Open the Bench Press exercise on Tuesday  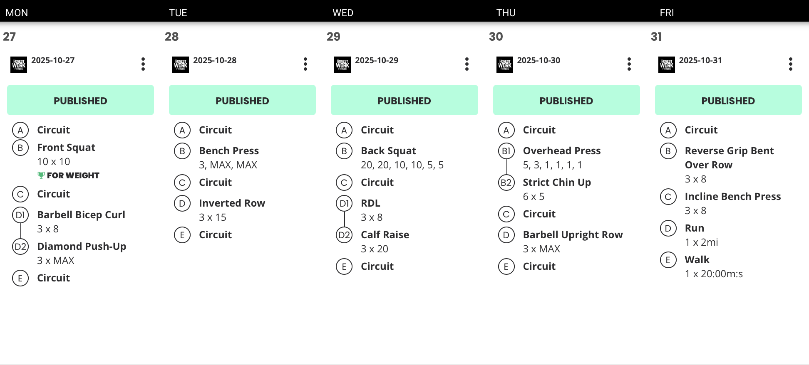(x=229, y=151)
